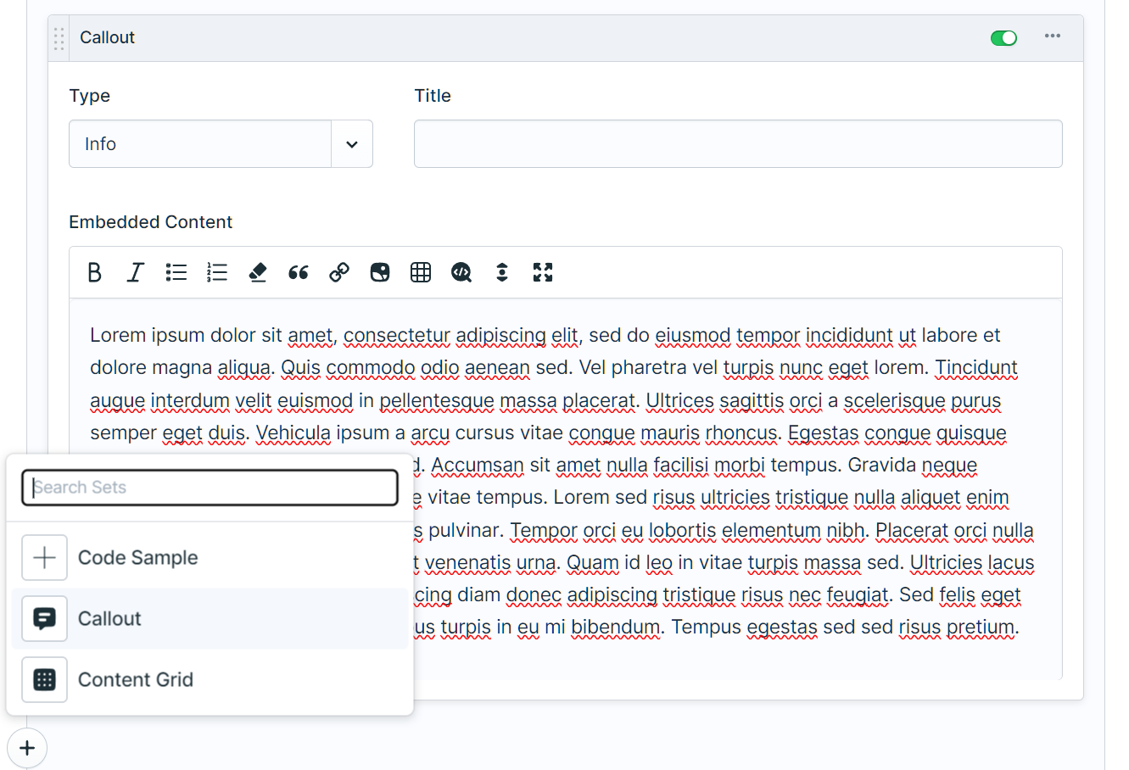Choose Callout from the sets list

109,619
